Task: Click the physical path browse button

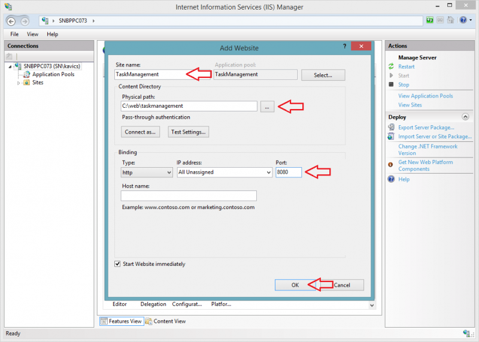Action: pos(267,107)
